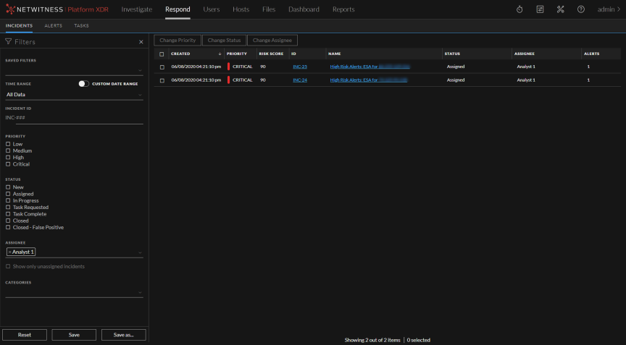Switch to the Tasks tab
This screenshot has width=626, height=345.
point(81,25)
